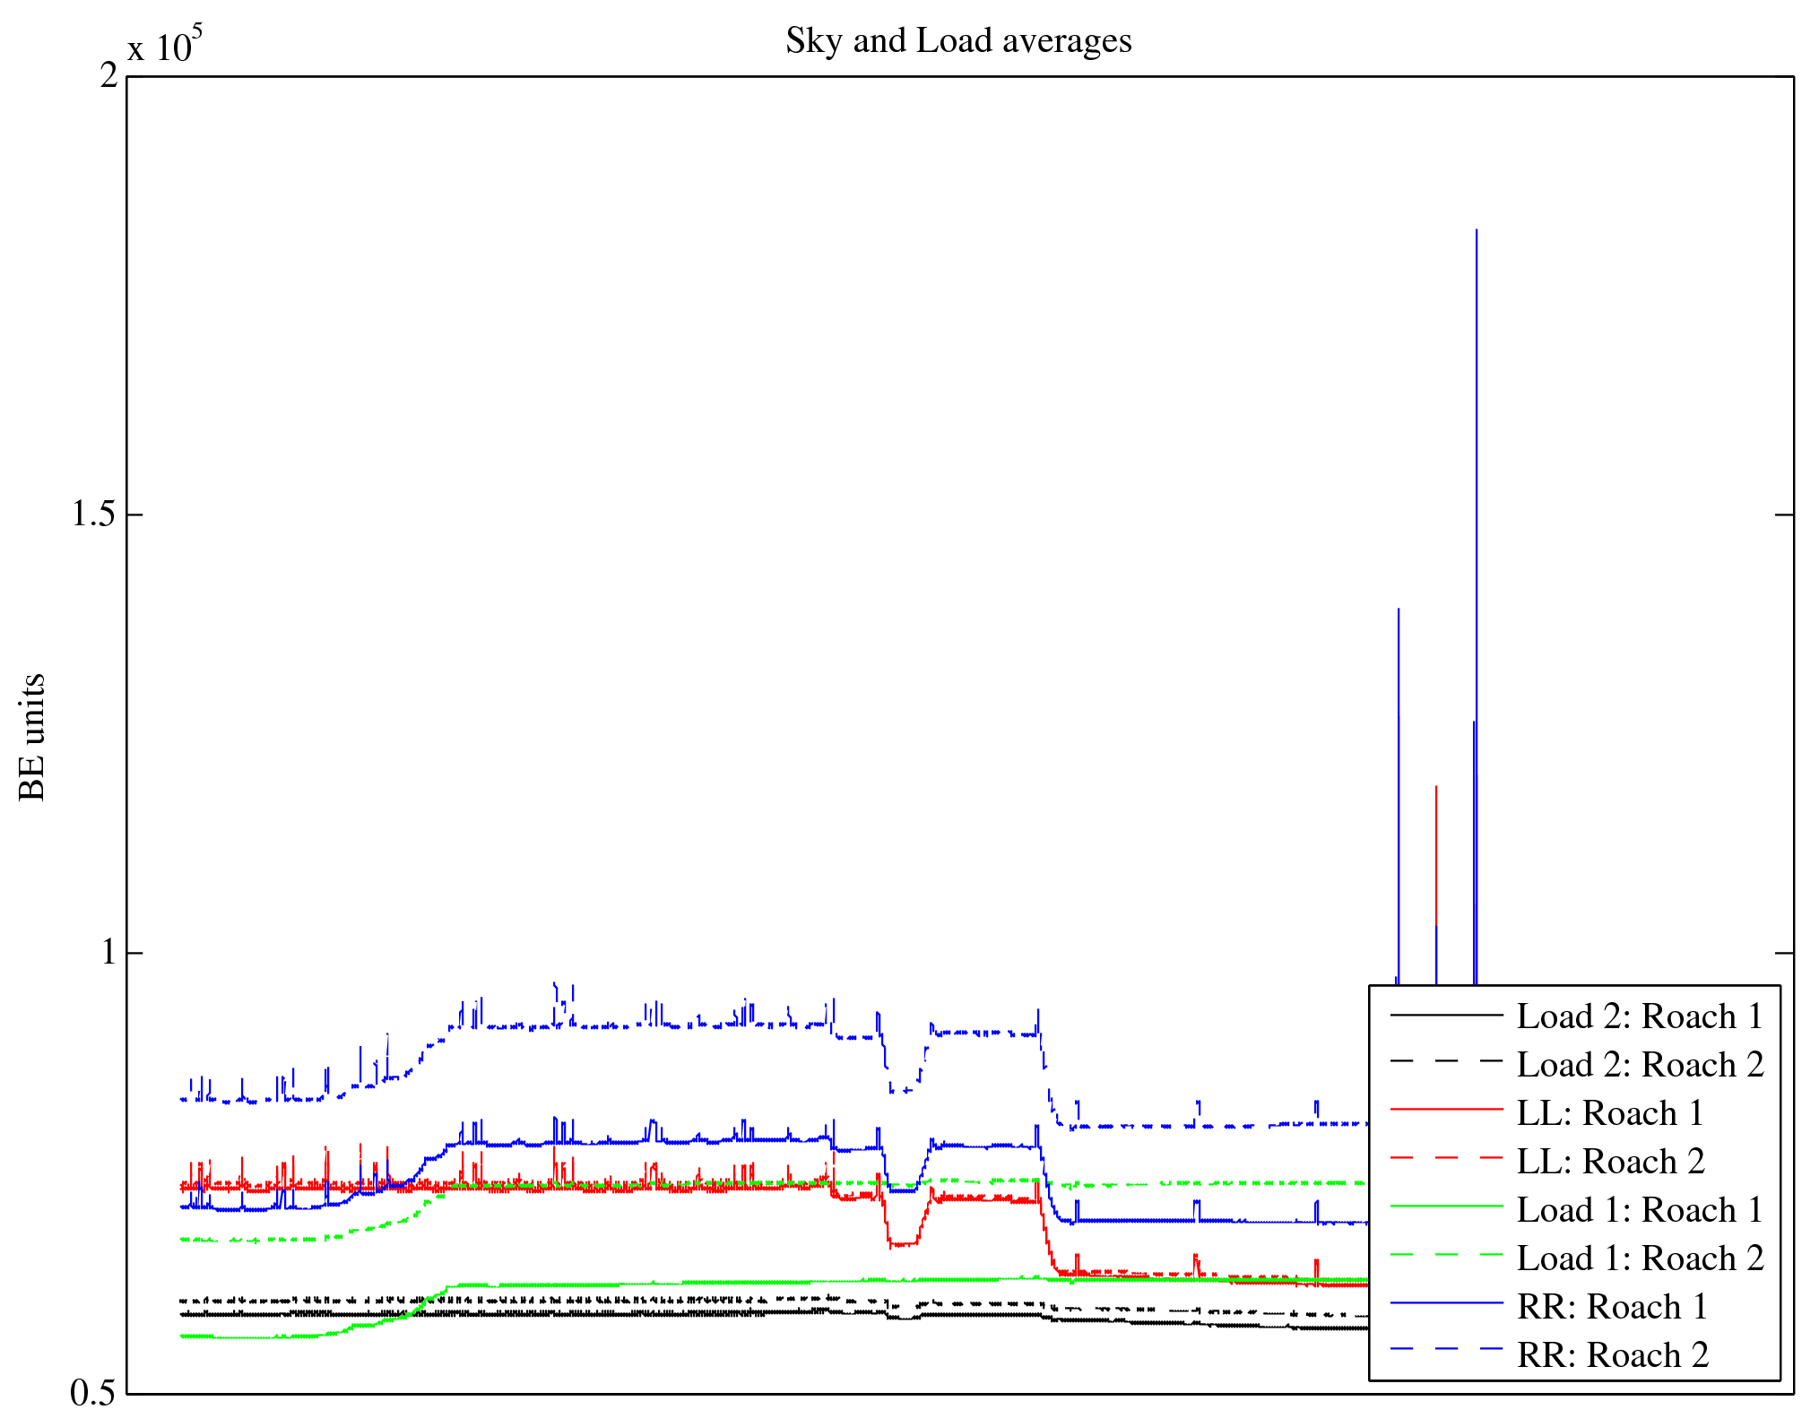The image size is (1819, 1427).
Task: Click the 'RR: Roach 2' legend label
Action: pos(1613,1355)
